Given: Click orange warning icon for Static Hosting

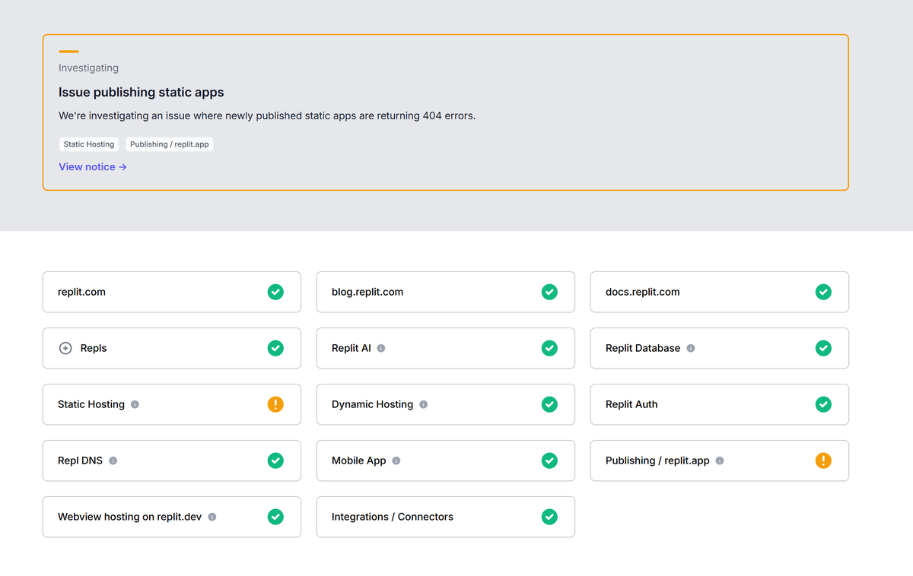Looking at the screenshot, I should 275,404.
